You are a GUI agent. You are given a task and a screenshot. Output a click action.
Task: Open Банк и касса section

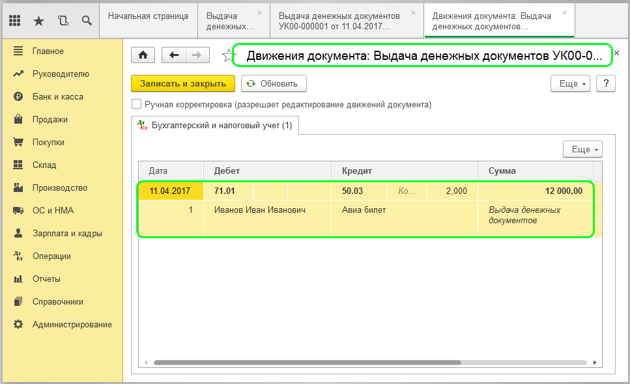58,97
